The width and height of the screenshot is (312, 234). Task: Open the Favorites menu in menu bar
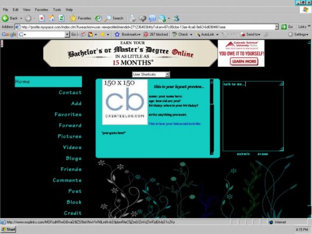41,10
